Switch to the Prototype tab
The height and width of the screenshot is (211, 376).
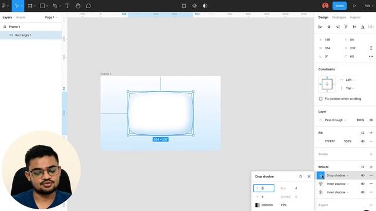coord(339,18)
